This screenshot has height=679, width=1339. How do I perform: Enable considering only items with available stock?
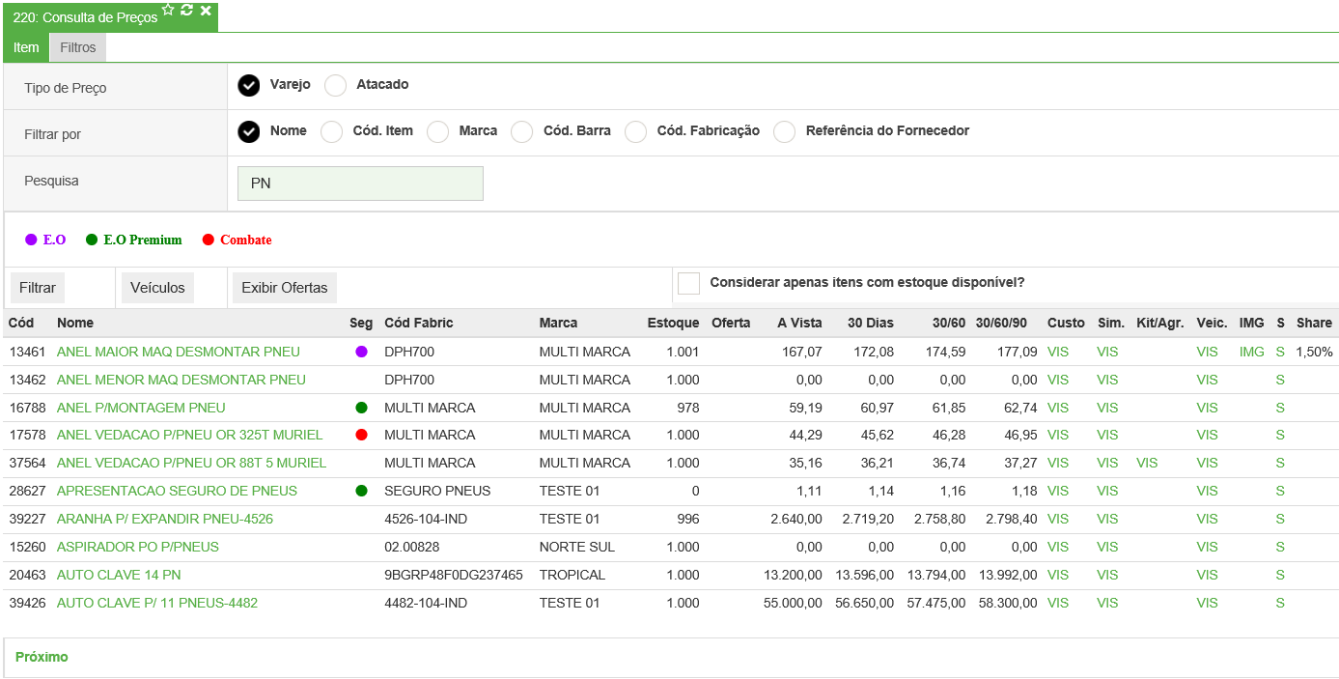coord(688,283)
